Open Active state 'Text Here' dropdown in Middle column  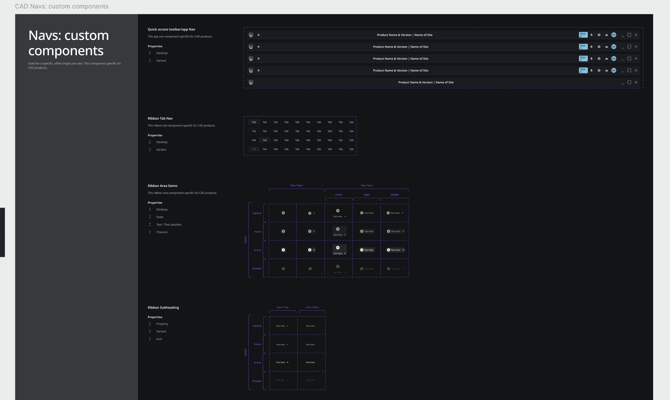403,250
